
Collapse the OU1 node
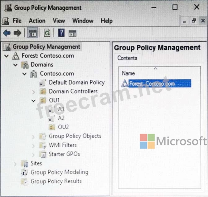pyautogui.click(x=33, y=101)
